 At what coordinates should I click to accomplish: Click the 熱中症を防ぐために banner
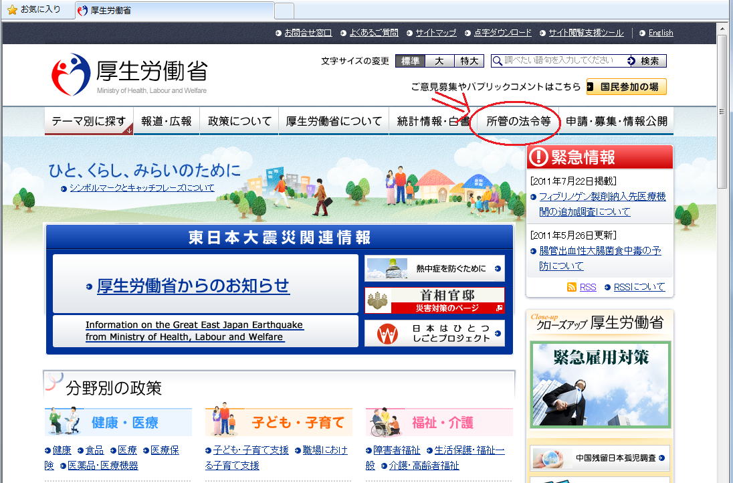(435, 268)
